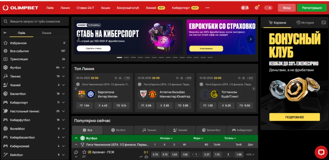
Task: Collapse the Лига Чемпионов UEFA section
Action: pos(76,145)
